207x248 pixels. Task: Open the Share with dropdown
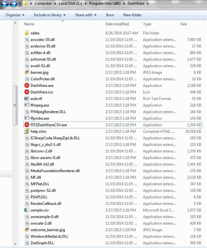(86, 15)
